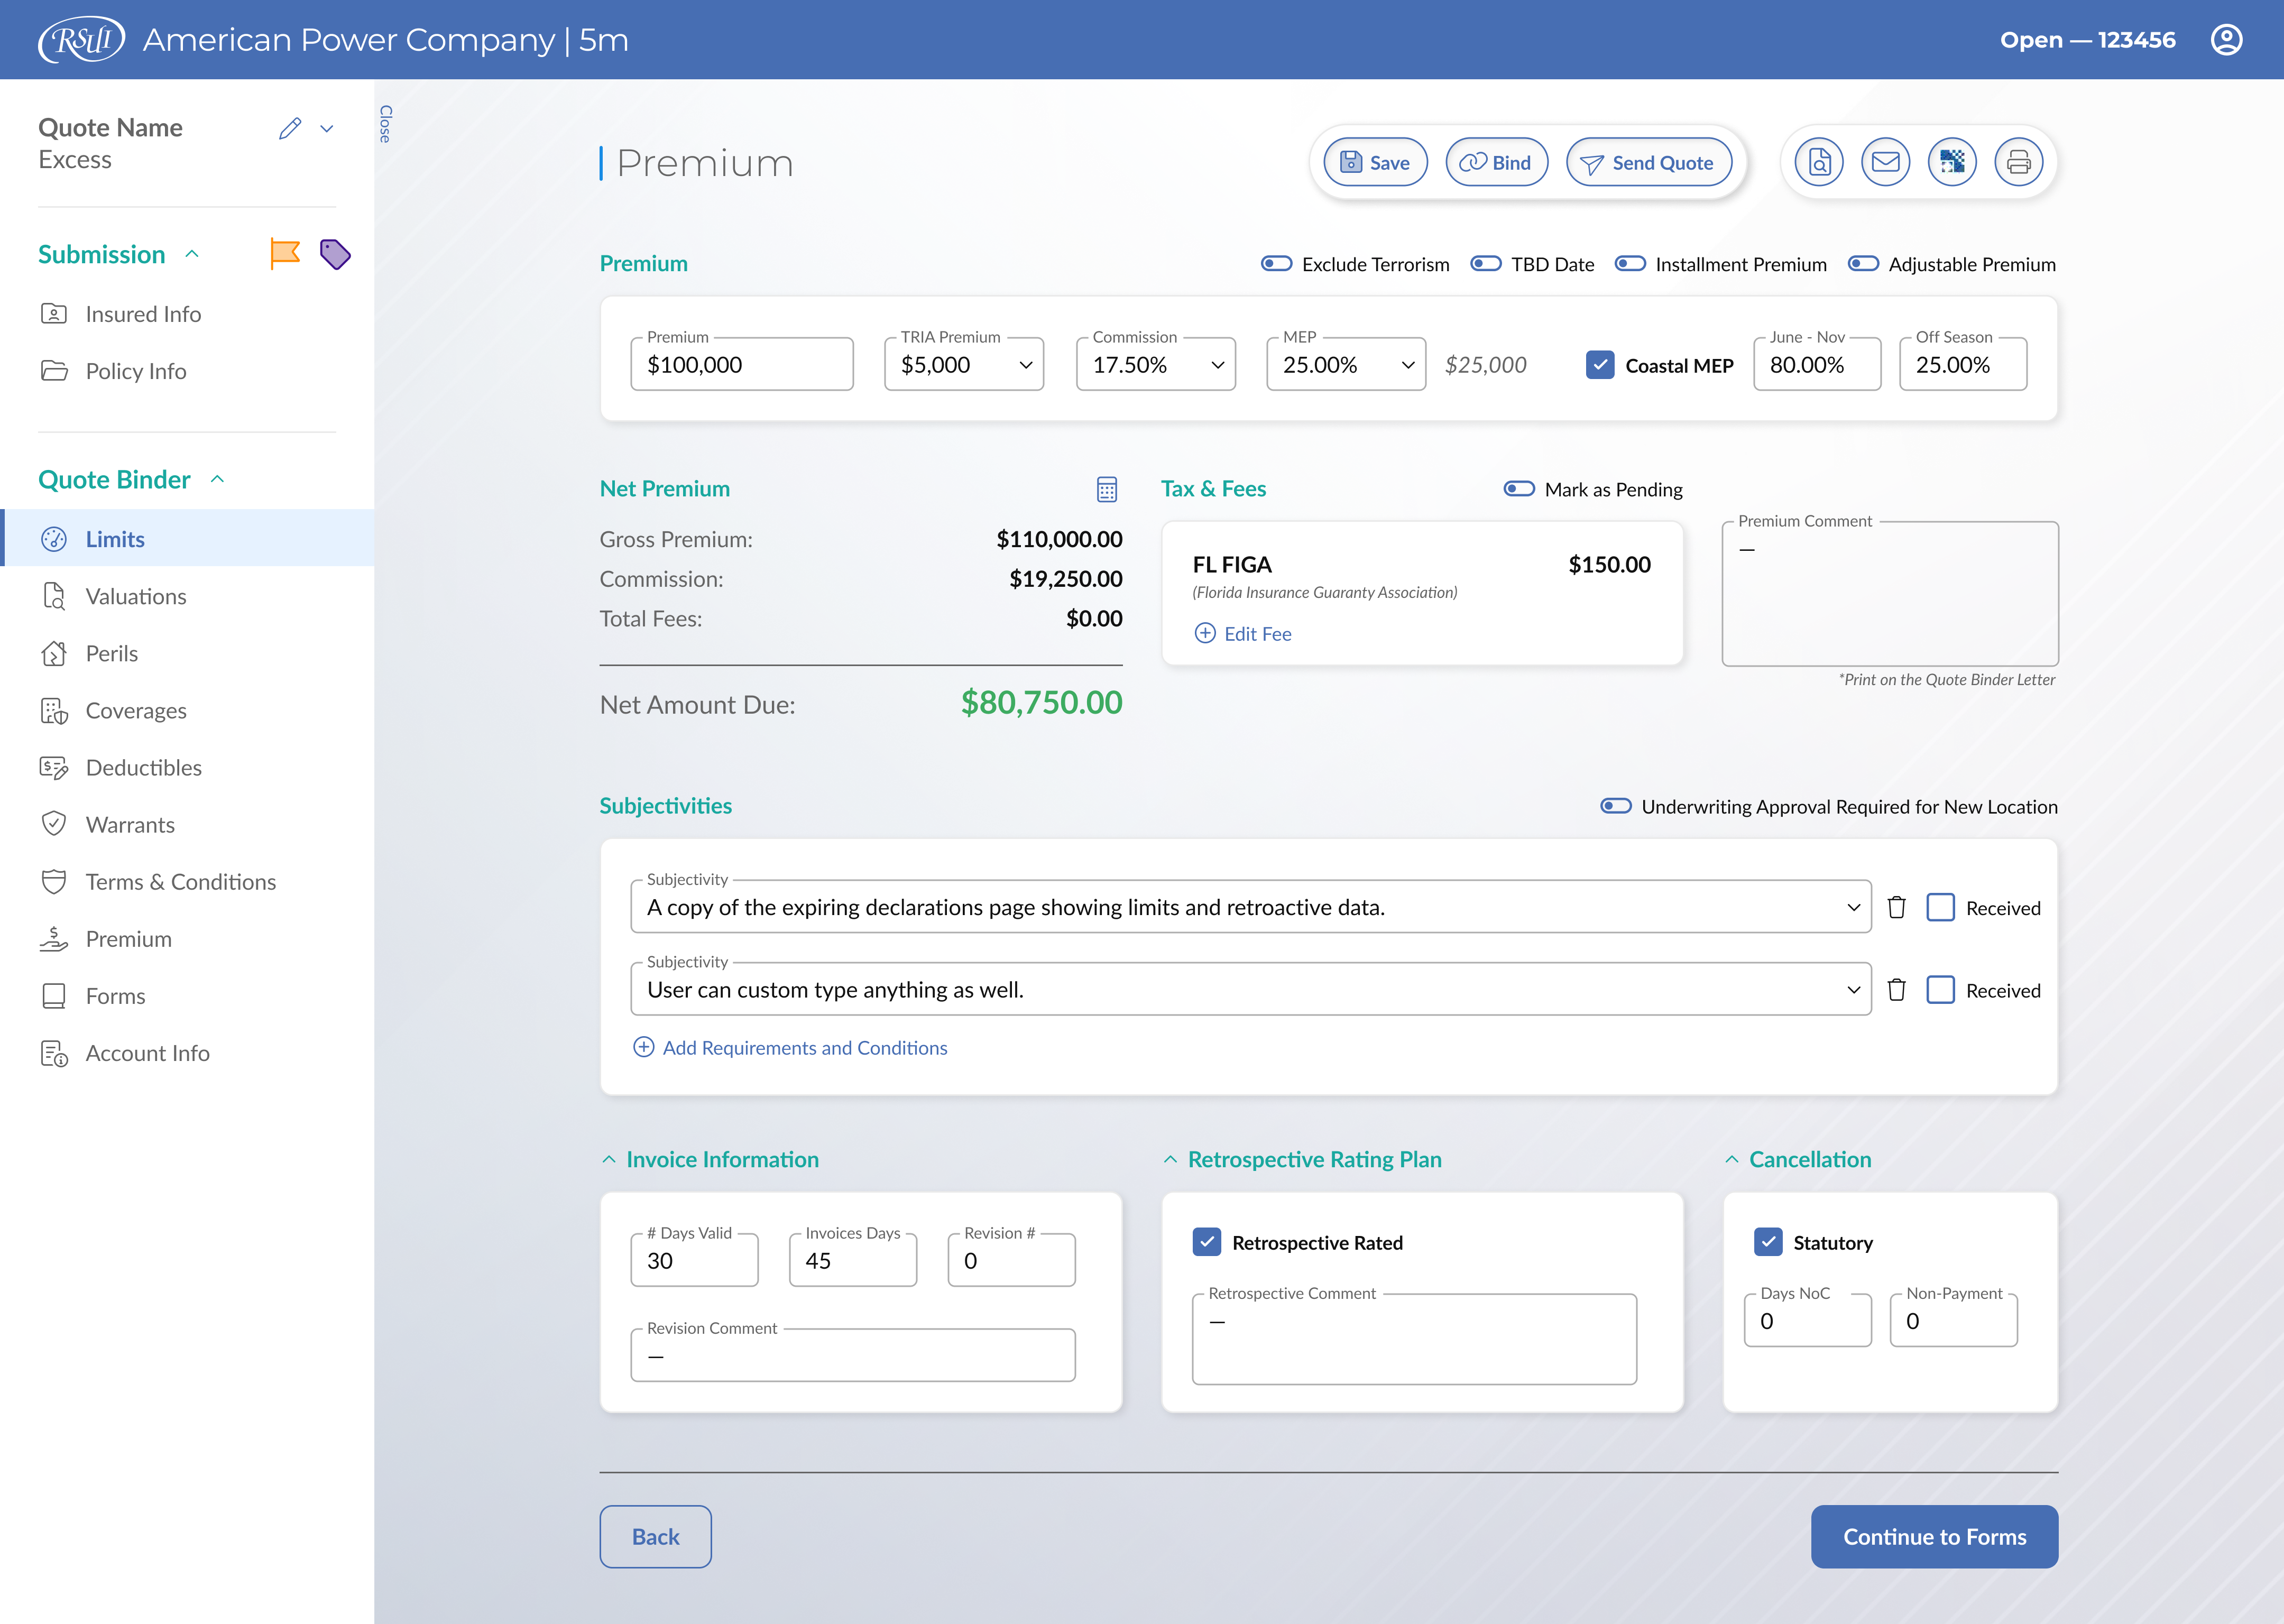Toggle Underwriting Approval Required switch
Image resolution: width=2284 pixels, height=1624 pixels.
[1616, 806]
